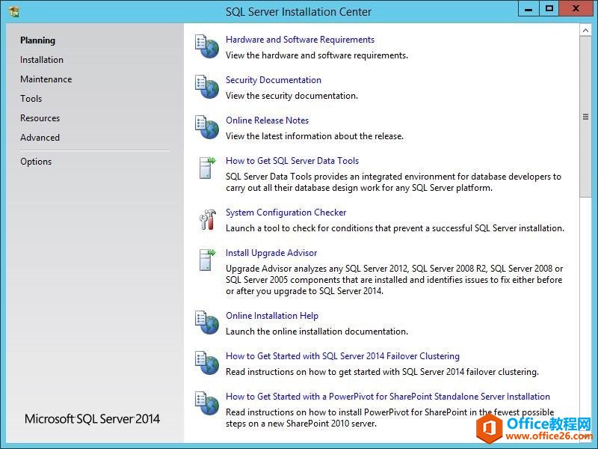Click the Security Documentation globe icon
This screenshot has height=449, width=598.
206,87
